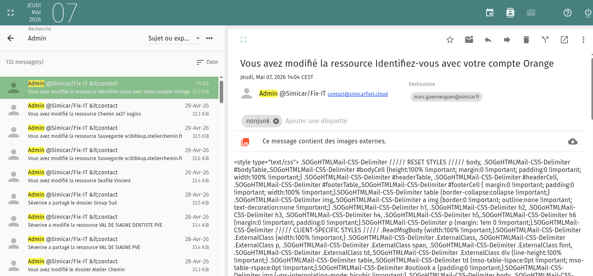This screenshot has width=593, height=276.
Task: Click avatar of Seafile Vincent message
Action: pyautogui.click(x=14, y=177)
